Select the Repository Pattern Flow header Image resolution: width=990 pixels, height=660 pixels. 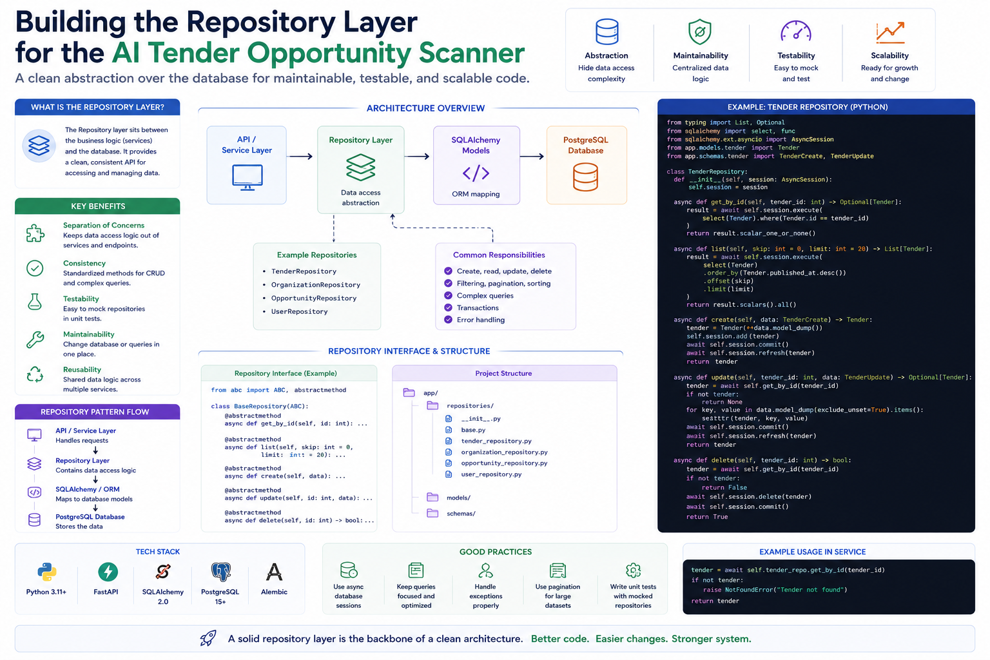click(97, 412)
